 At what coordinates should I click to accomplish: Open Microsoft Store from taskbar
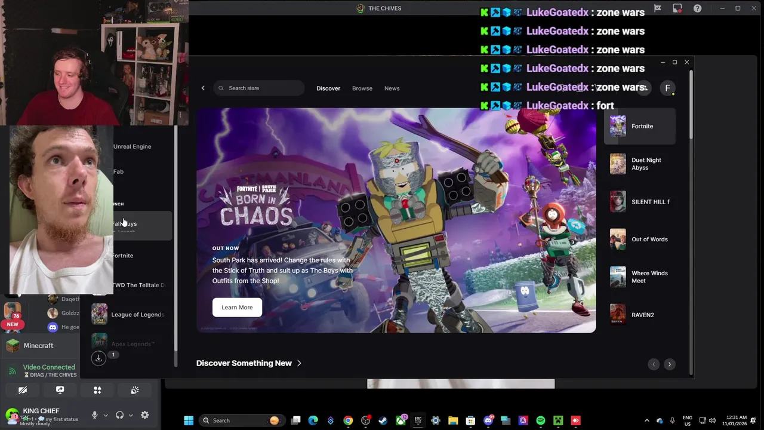(x=470, y=420)
